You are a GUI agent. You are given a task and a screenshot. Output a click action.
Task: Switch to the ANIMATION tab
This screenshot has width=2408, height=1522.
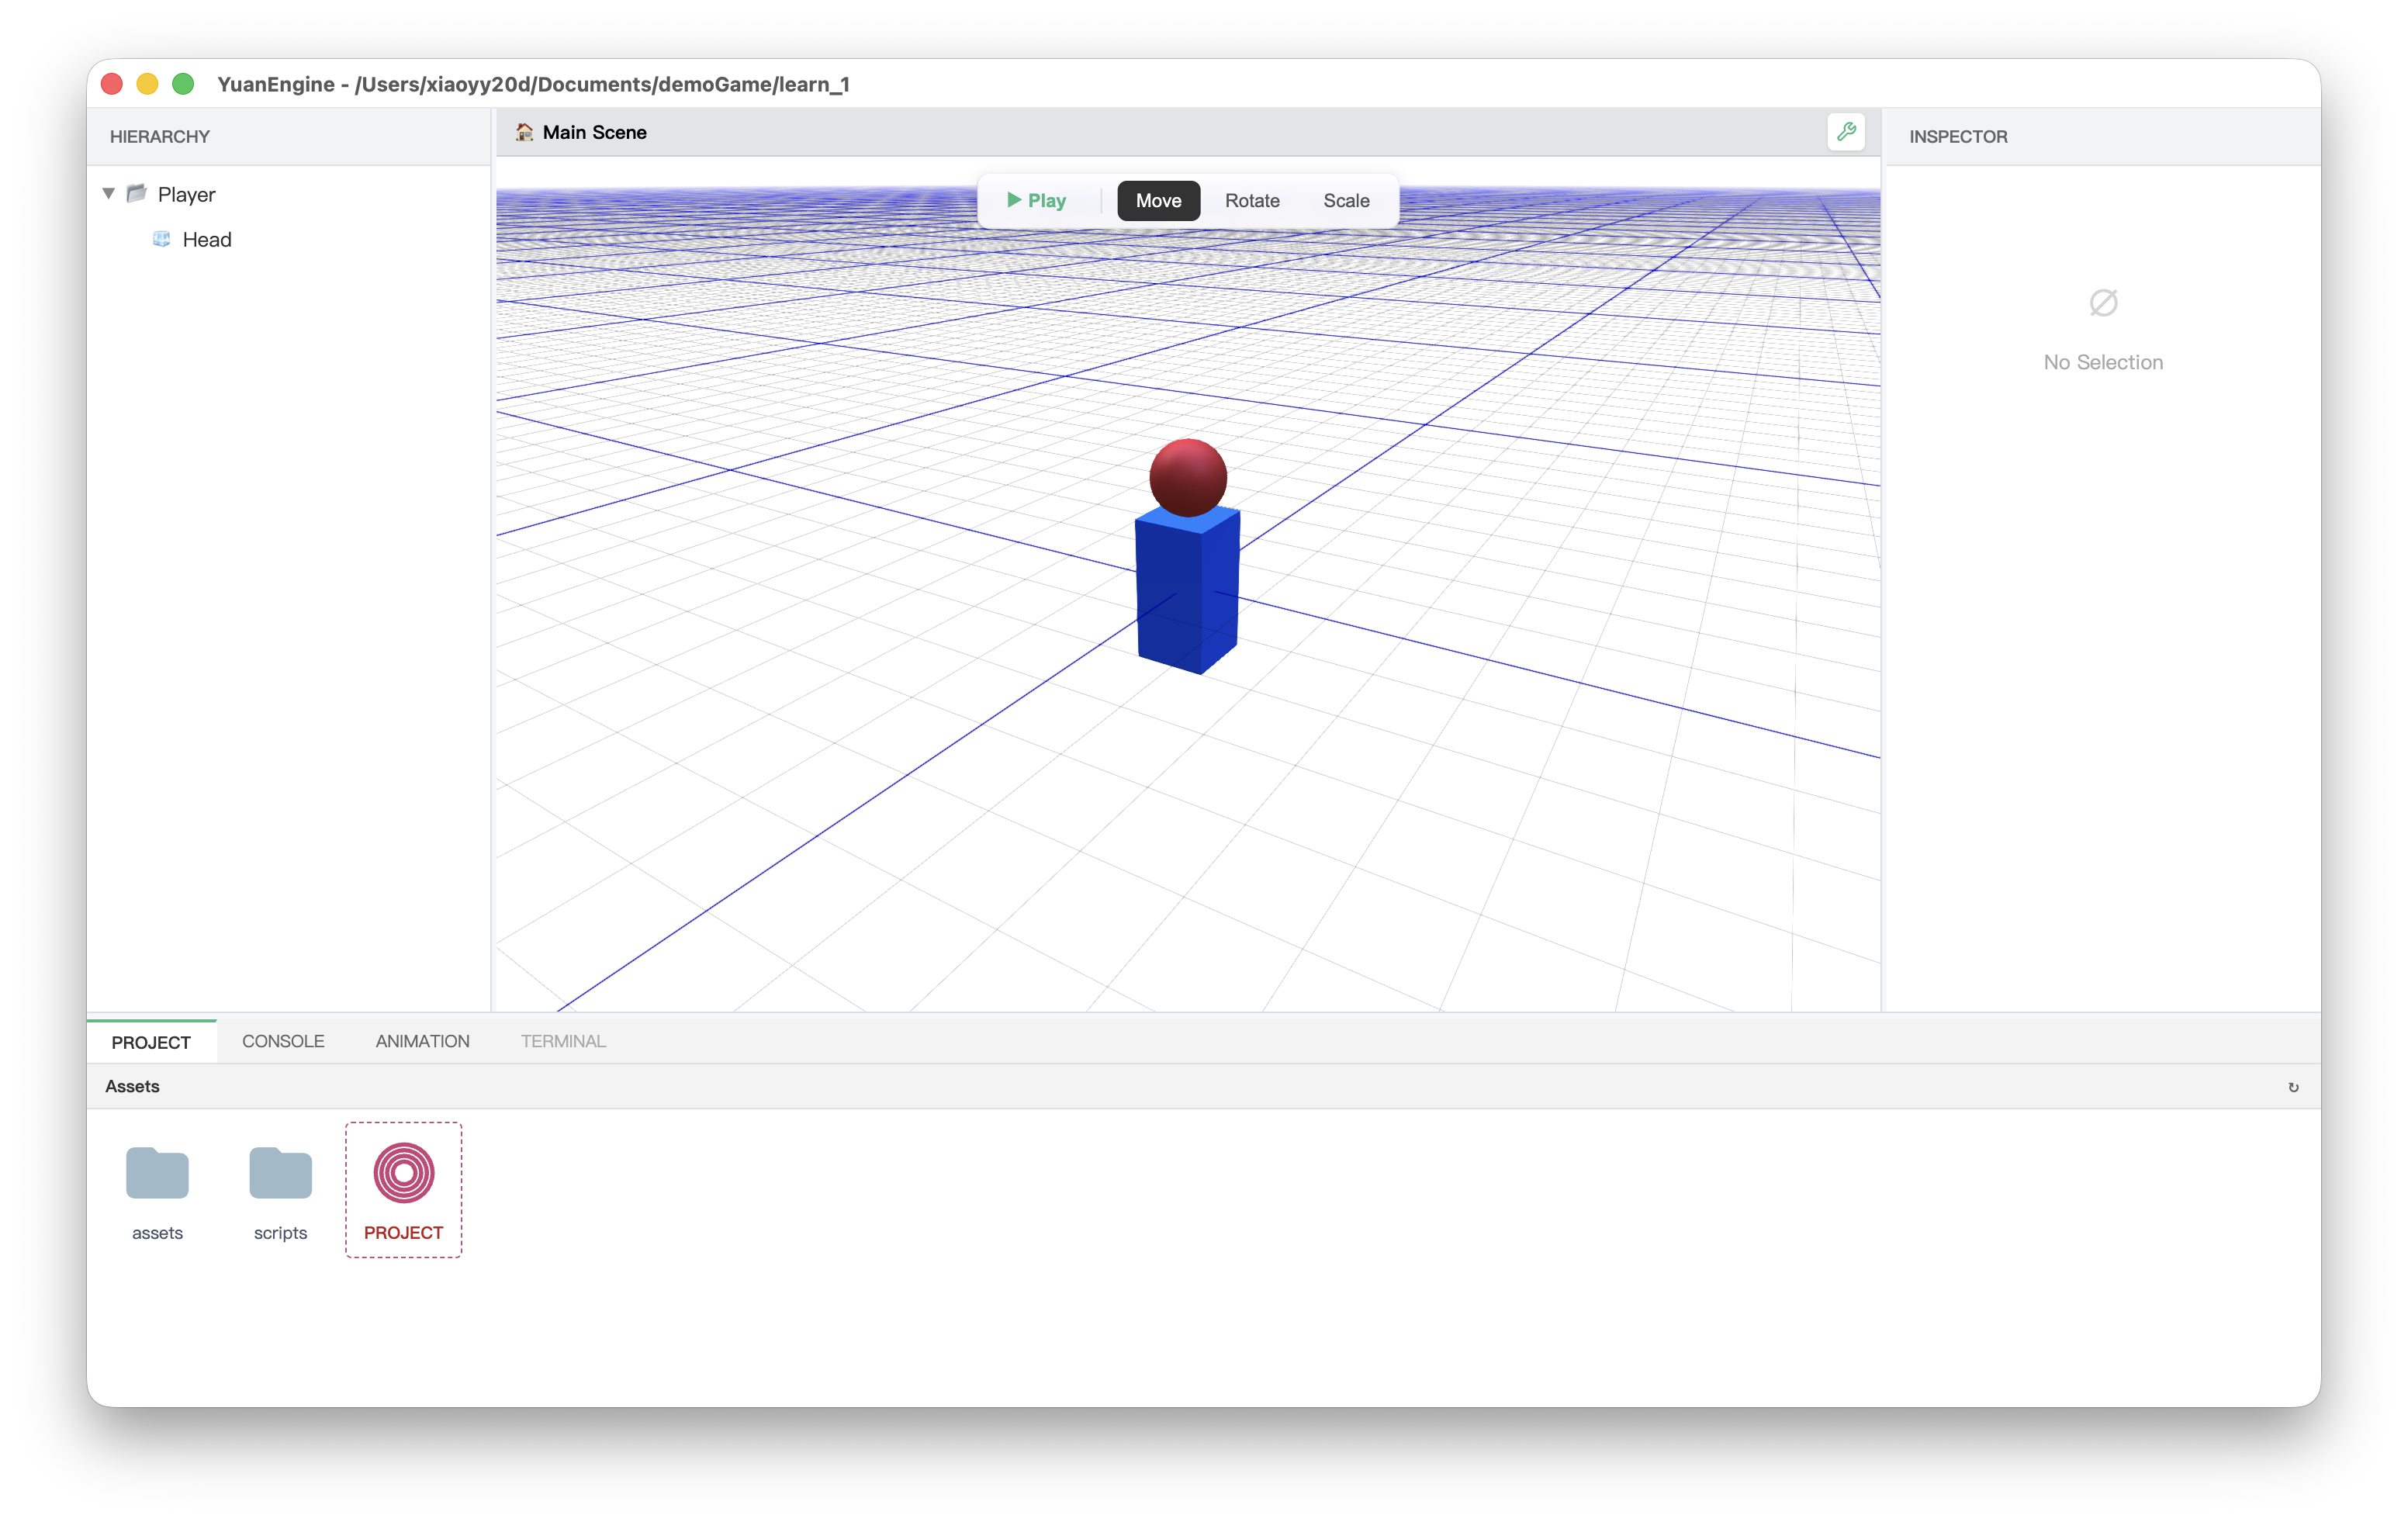pyautogui.click(x=422, y=1041)
